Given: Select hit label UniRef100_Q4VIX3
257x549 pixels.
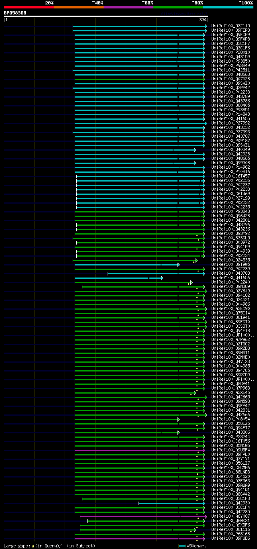Looking at the screenshot, I should coord(230,361).
